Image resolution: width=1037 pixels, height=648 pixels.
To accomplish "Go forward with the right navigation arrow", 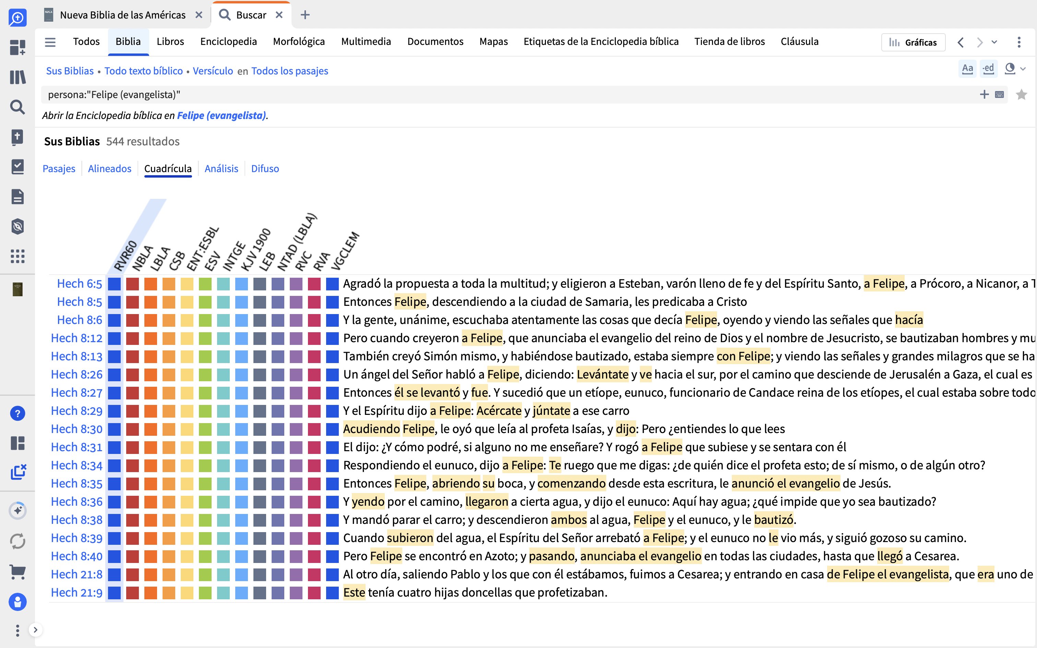I will coord(980,43).
